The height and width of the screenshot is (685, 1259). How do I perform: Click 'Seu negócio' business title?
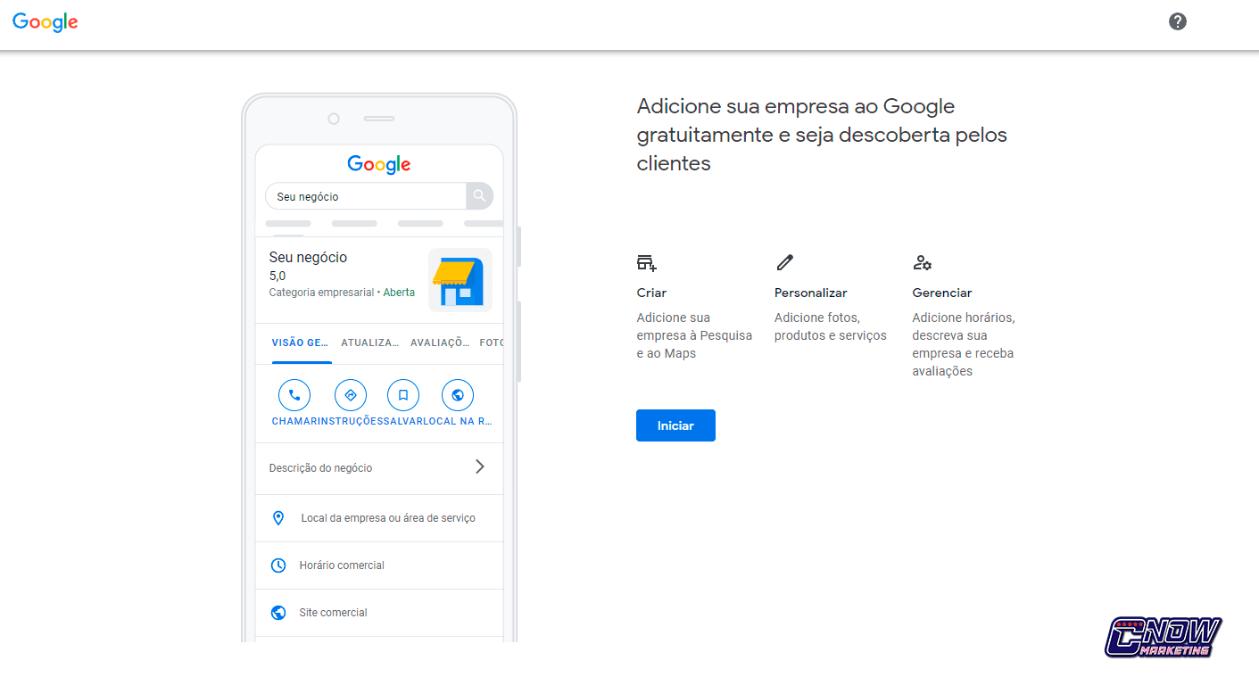click(308, 257)
